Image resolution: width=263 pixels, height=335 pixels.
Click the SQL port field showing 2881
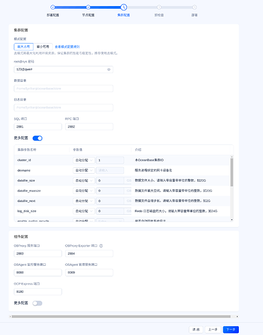tap(38, 127)
